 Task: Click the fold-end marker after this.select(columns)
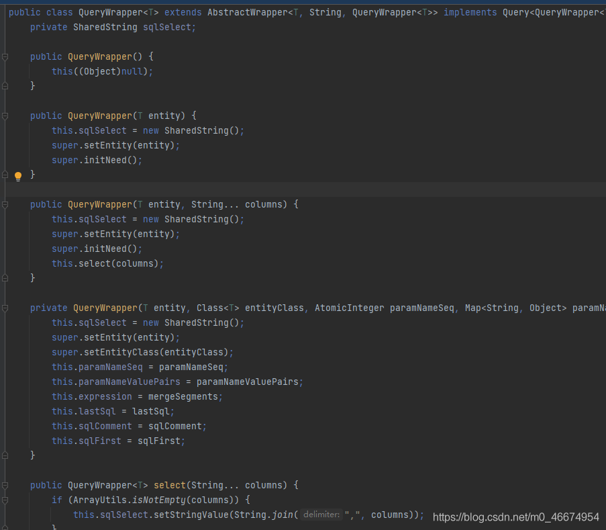coord(5,278)
